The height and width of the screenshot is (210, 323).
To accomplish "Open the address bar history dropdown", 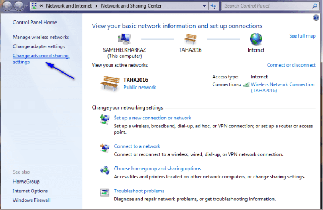I will pyautogui.click(x=204, y=6).
